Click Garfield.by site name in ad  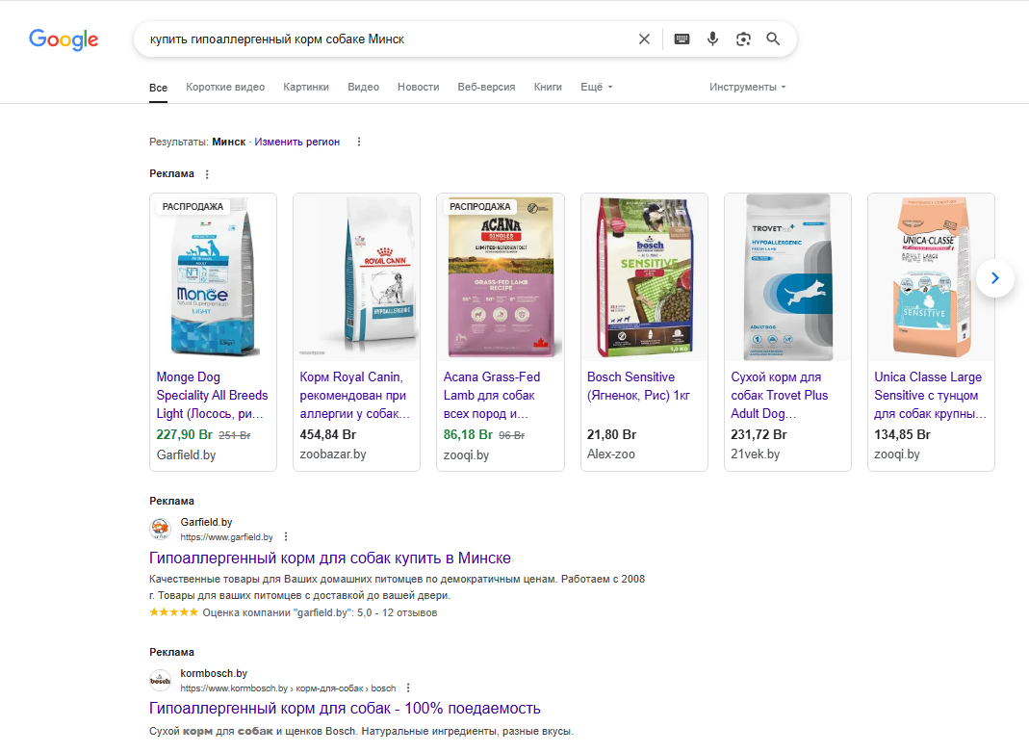[206, 522]
